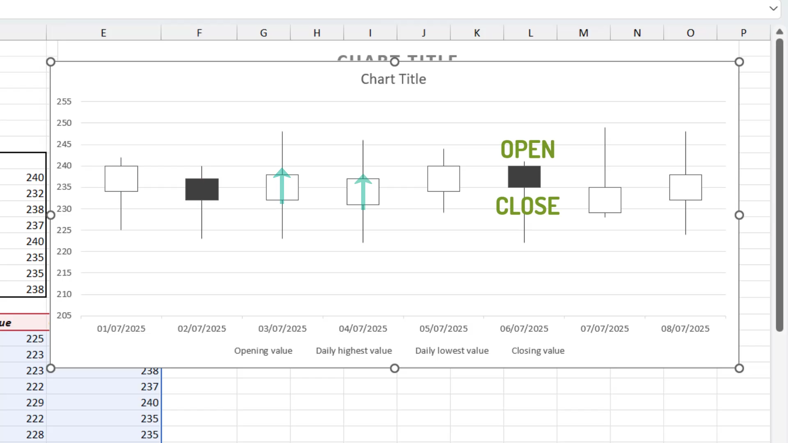Viewport: 788px width, 443px height.
Task: Click the scroll up arrow
Action: coord(779,32)
